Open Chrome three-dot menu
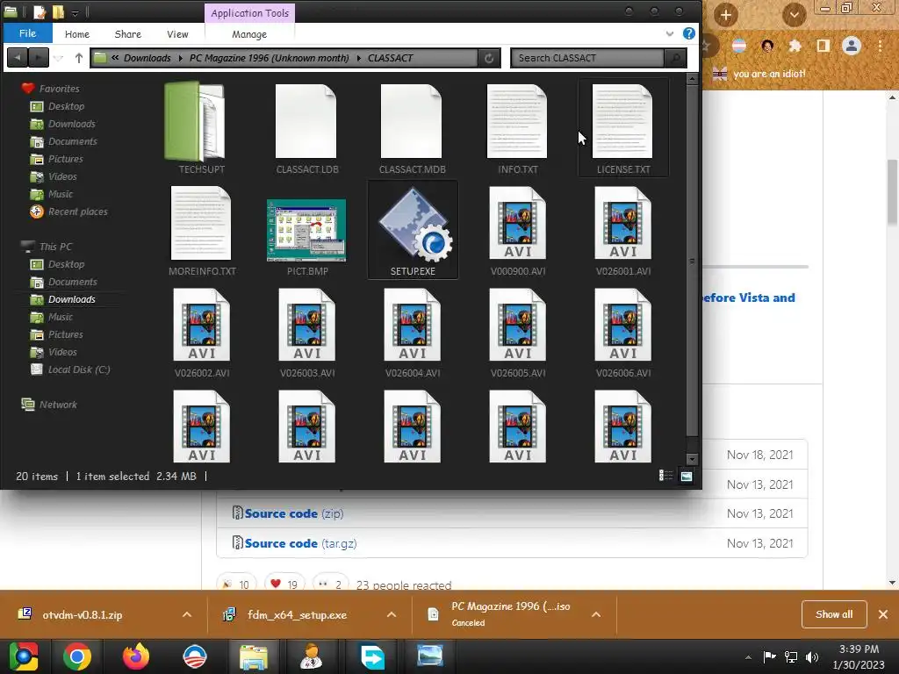The width and height of the screenshot is (899, 674). (x=880, y=46)
